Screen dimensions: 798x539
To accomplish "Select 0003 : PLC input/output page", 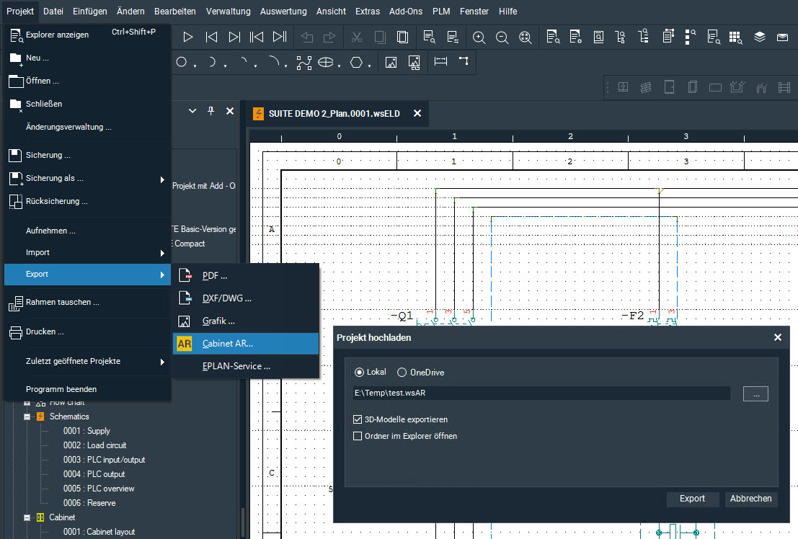I will pyautogui.click(x=104, y=460).
